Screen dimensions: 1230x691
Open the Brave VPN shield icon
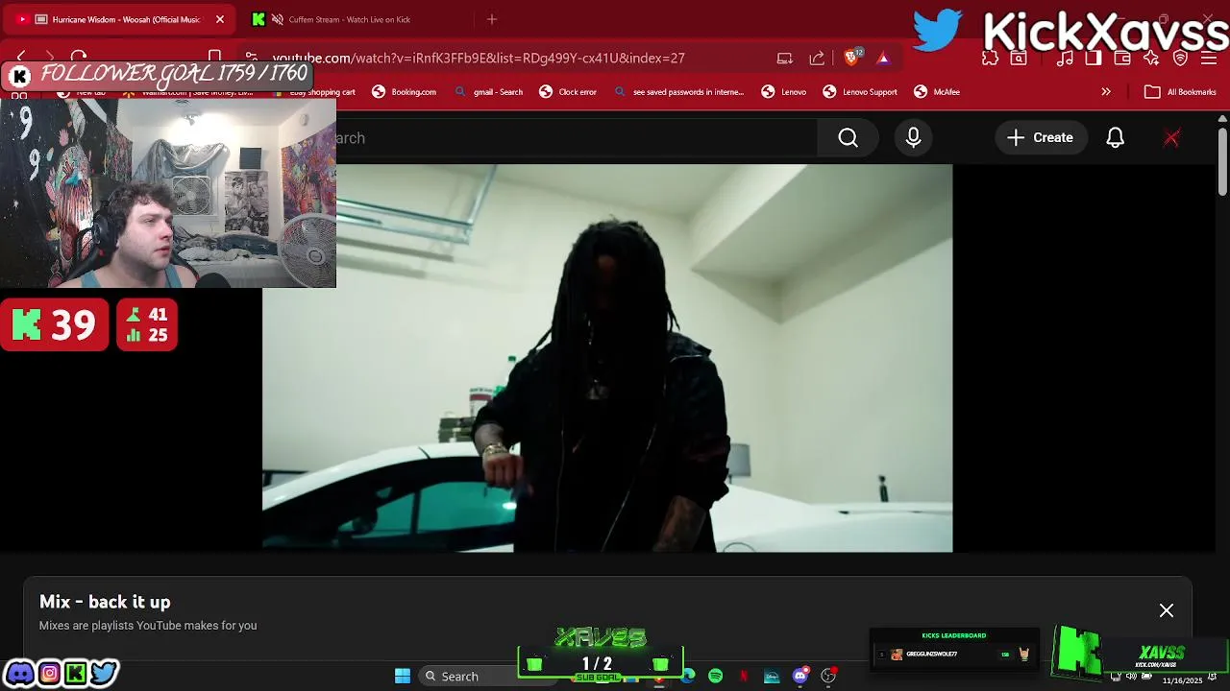(1181, 58)
